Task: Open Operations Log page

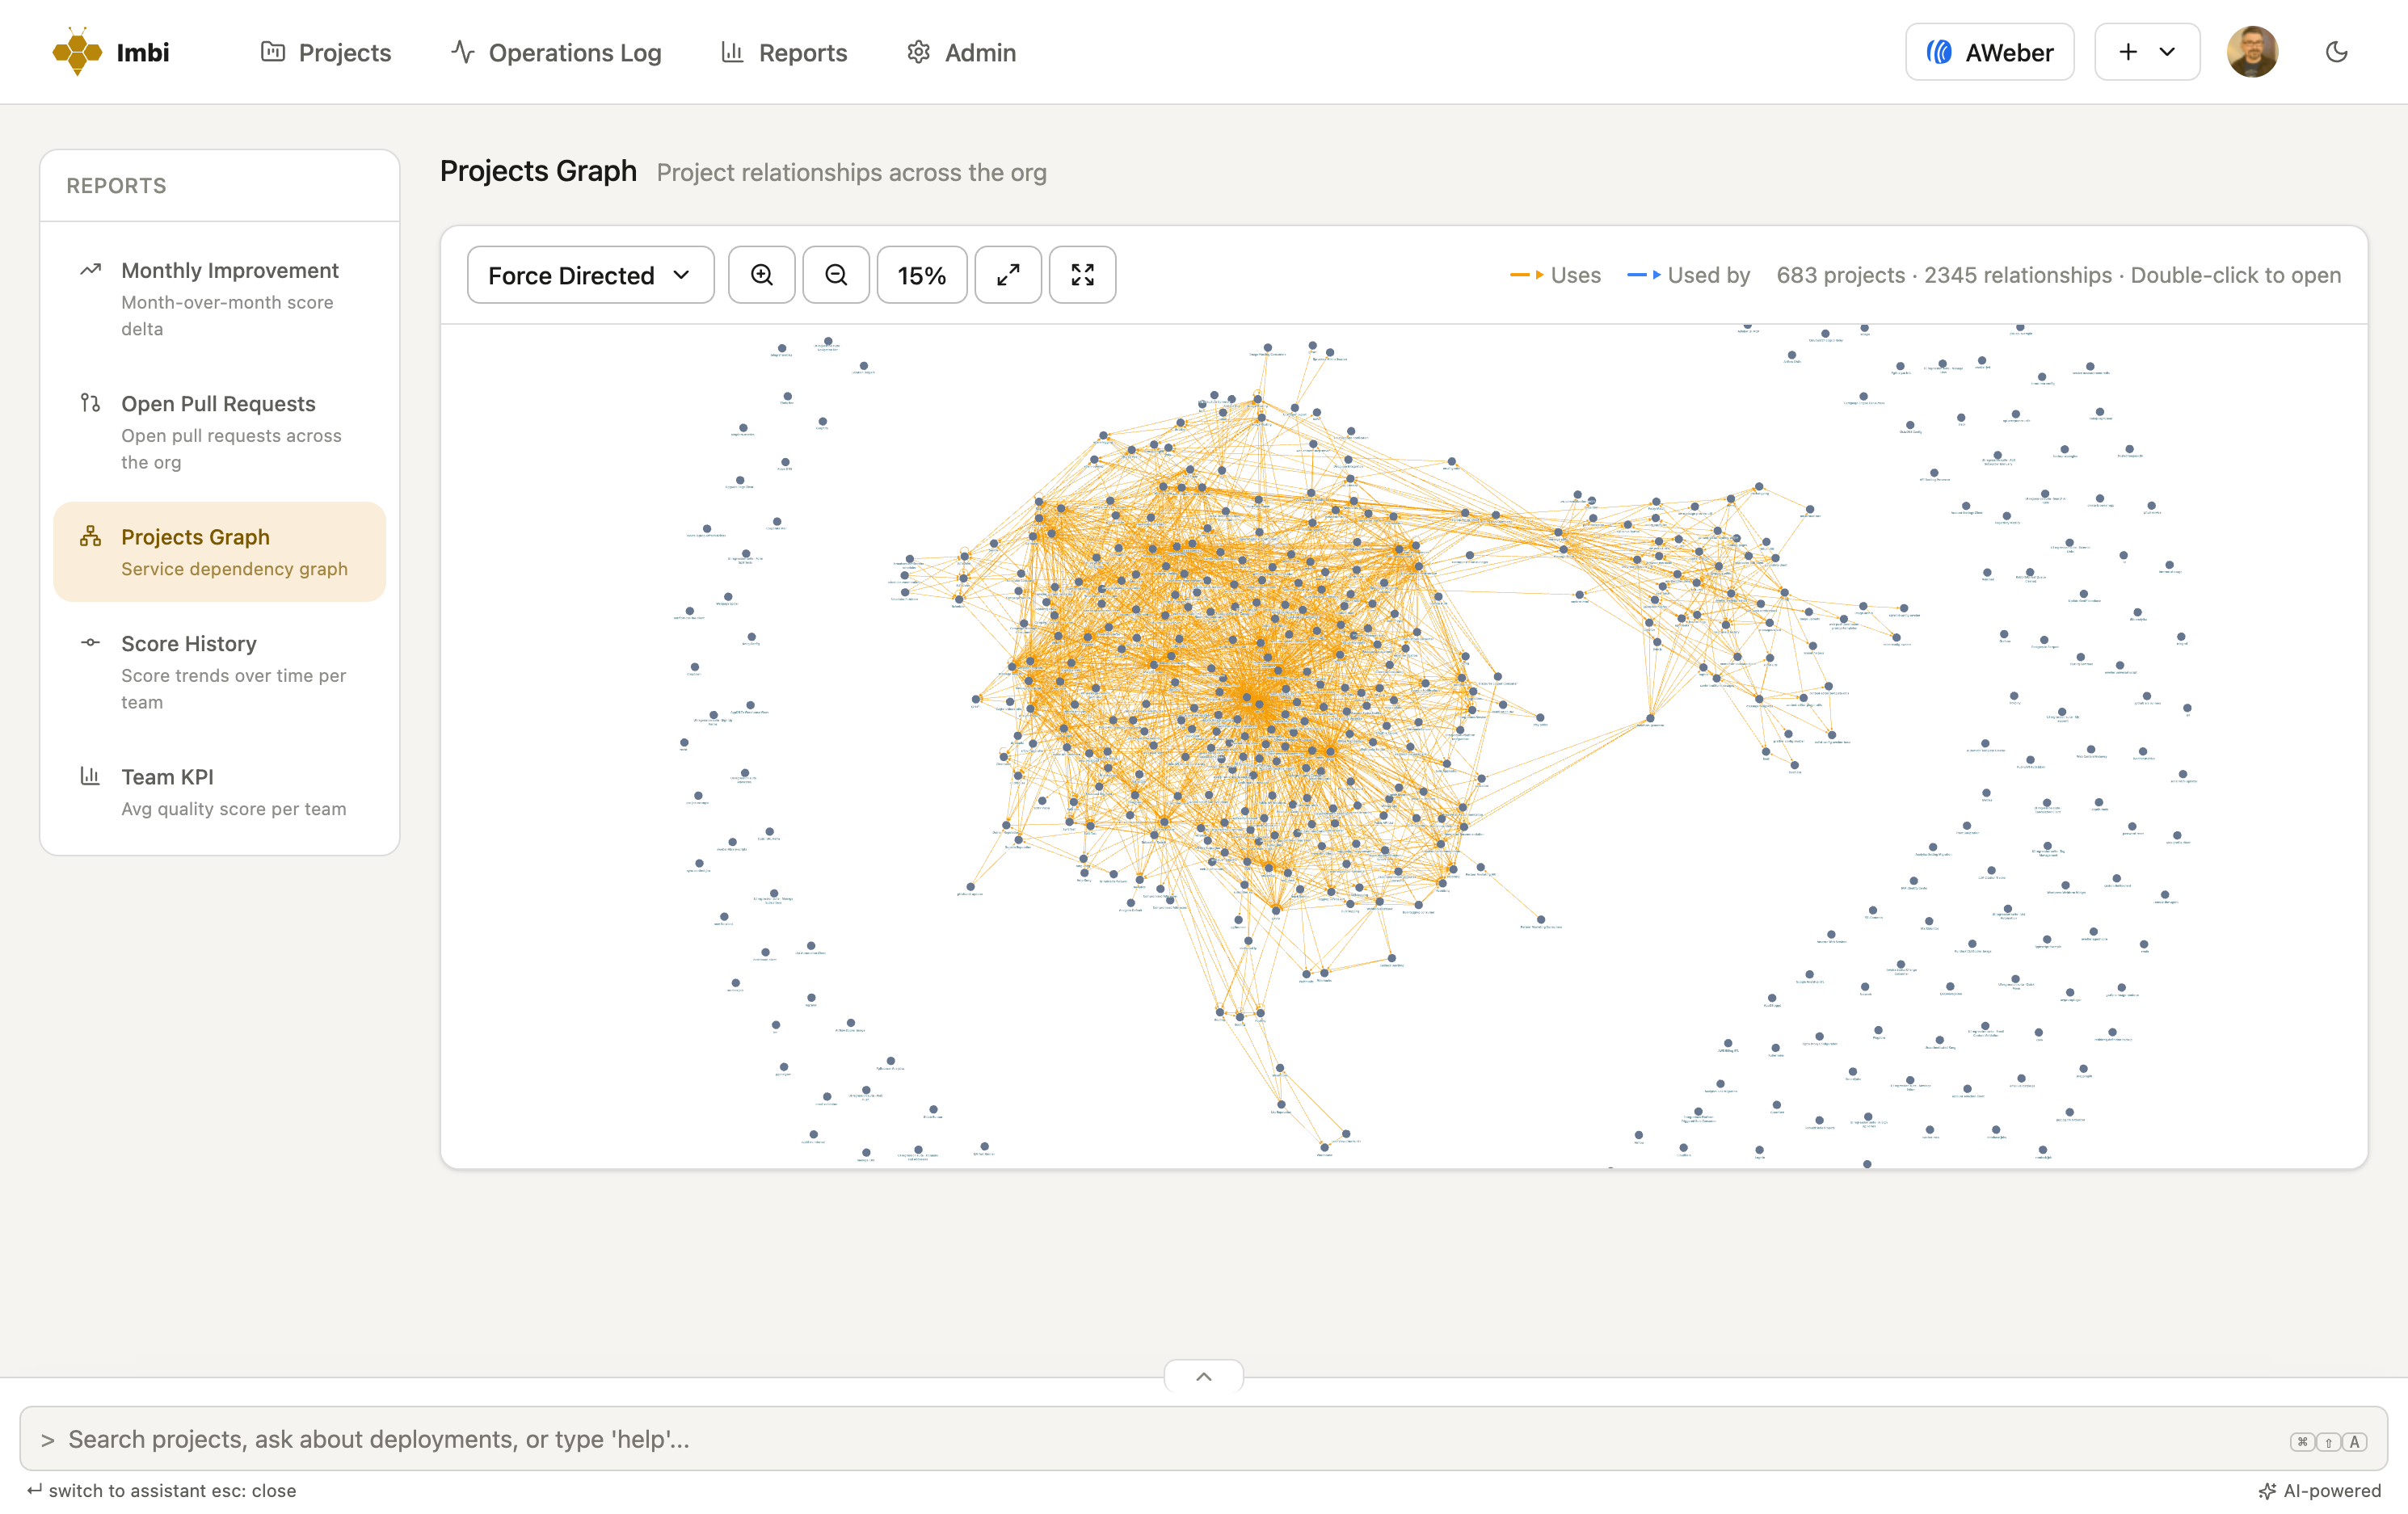Action: pyautogui.click(x=556, y=52)
